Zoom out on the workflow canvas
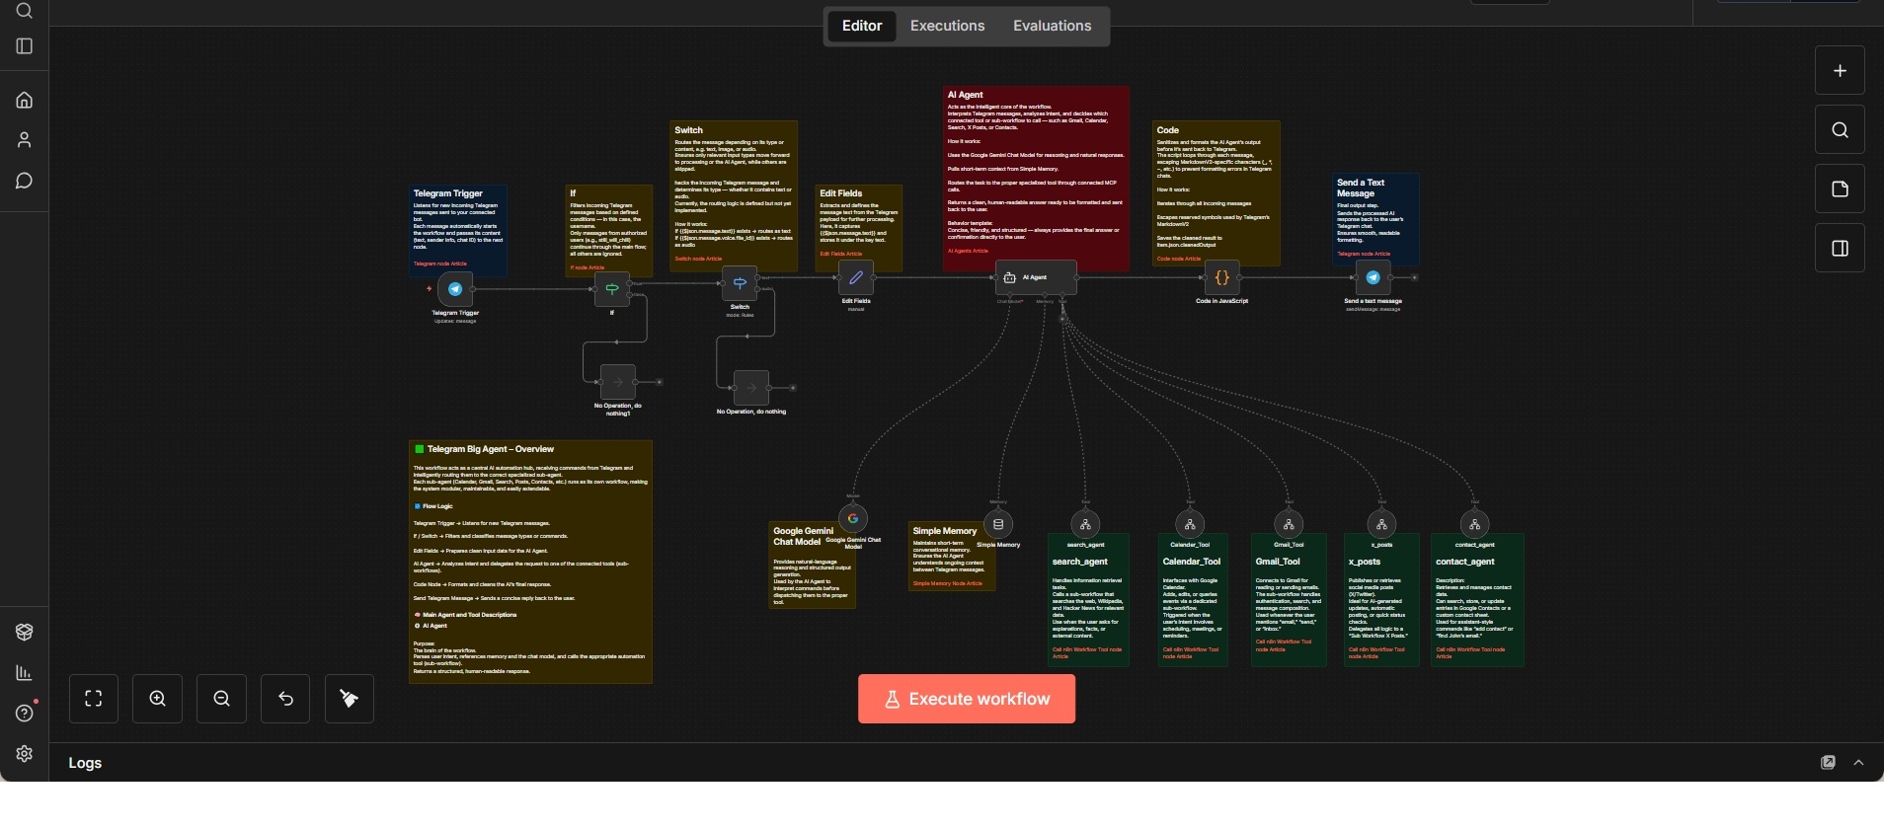 pyautogui.click(x=222, y=699)
